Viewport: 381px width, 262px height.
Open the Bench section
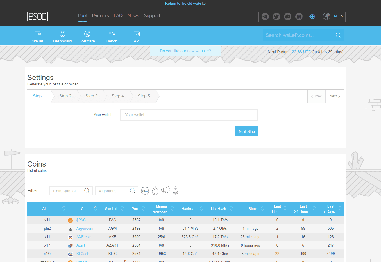pyautogui.click(x=112, y=37)
